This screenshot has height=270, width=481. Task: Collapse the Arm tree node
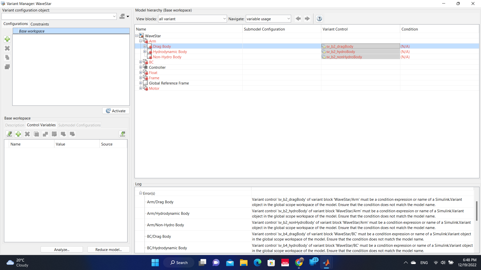pyautogui.click(x=141, y=41)
